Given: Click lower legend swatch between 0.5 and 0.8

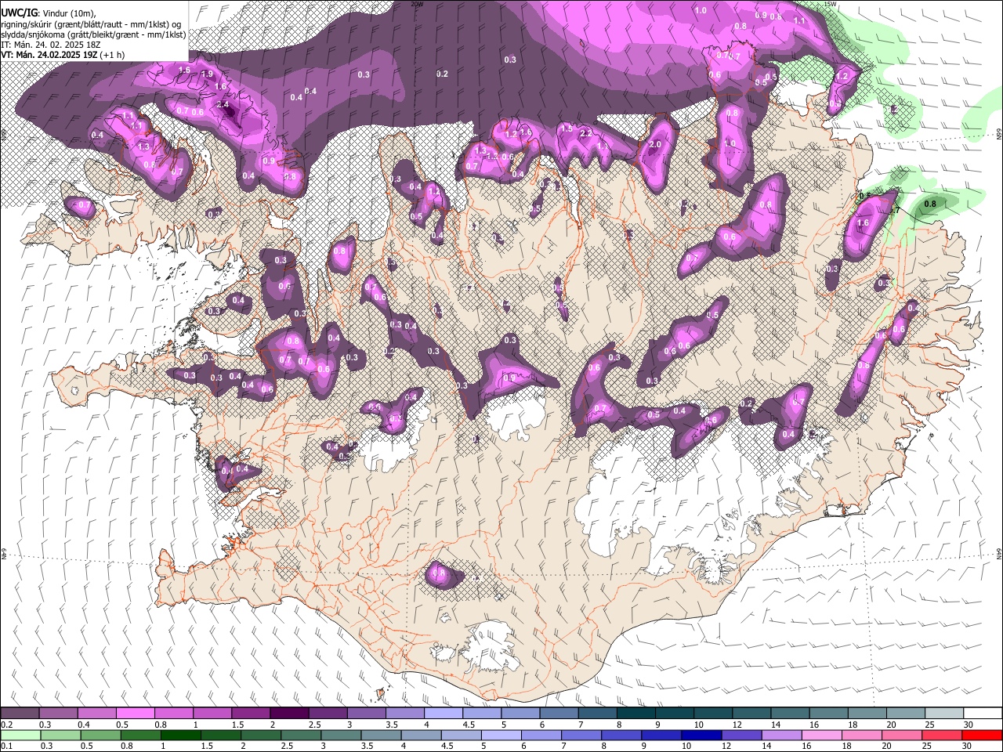Looking at the screenshot, I should pyautogui.click(x=101, y=735).
